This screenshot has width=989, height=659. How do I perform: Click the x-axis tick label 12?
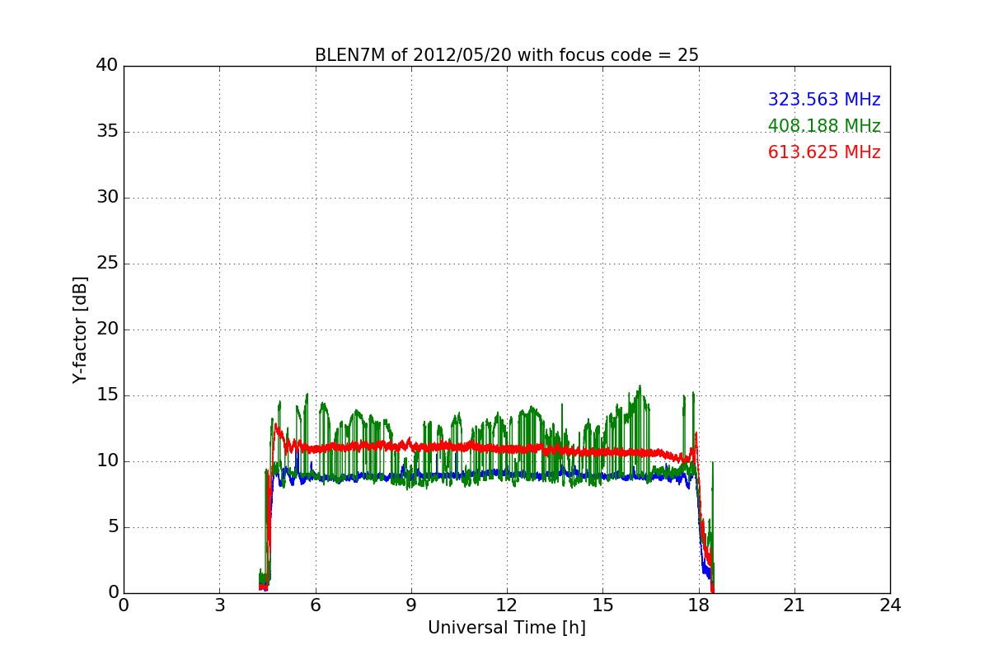click(x=506, y=605)
